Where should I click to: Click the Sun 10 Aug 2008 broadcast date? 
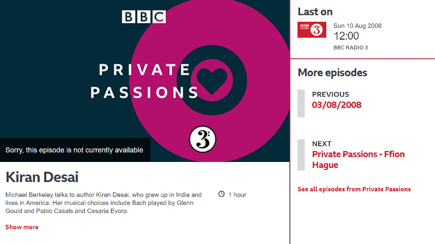tap(357, 26)
